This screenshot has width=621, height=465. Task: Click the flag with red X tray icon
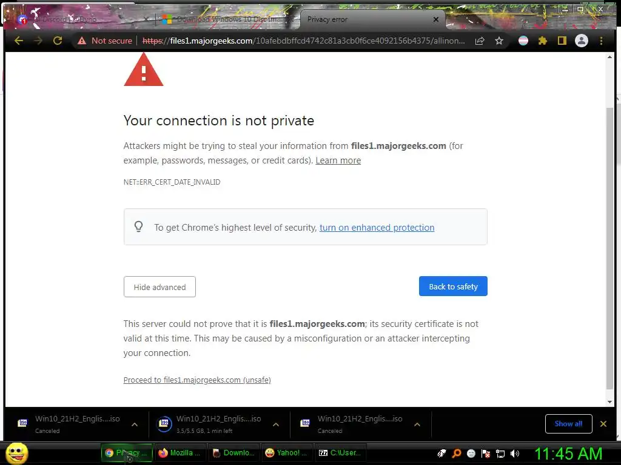tap(486, 453)
